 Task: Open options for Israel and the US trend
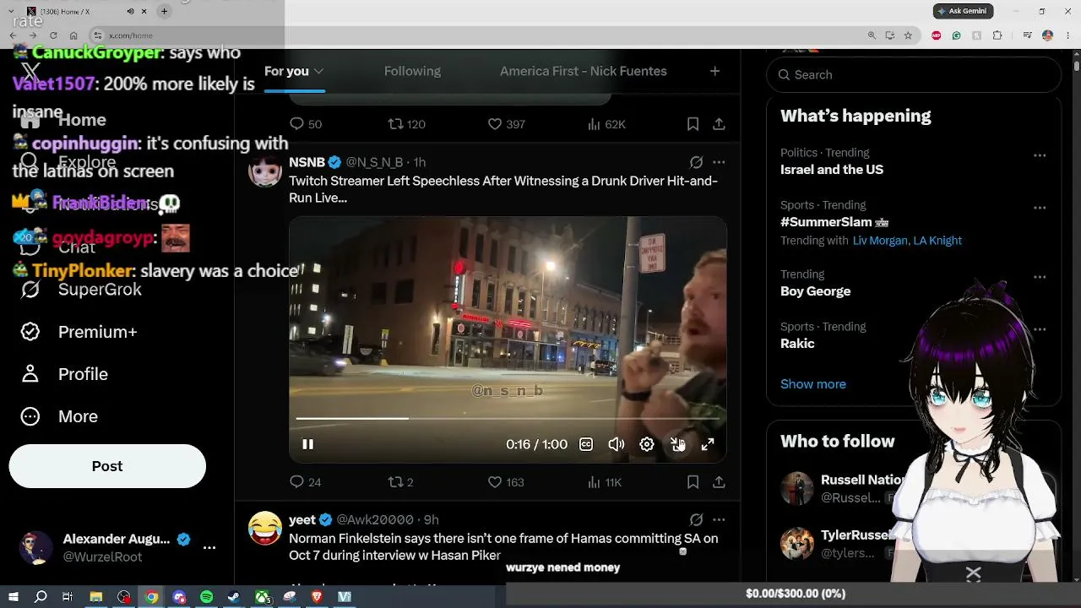click(1040, 155)
